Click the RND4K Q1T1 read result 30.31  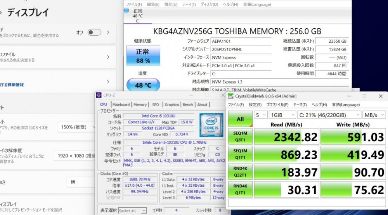point(287,189)
